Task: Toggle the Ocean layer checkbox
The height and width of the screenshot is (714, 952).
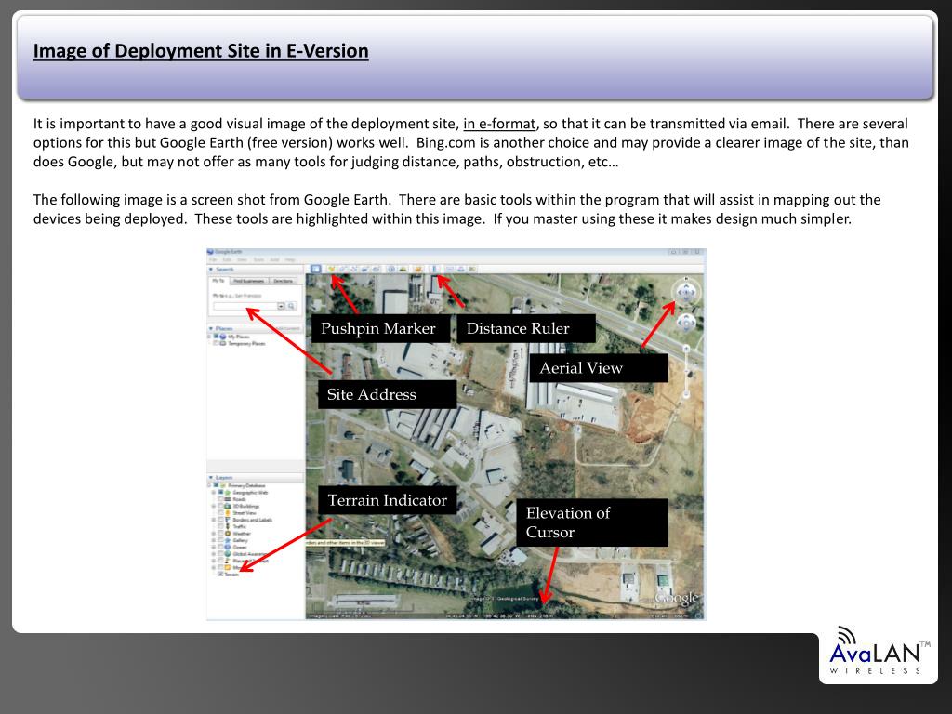Action: tap(220, 547)
